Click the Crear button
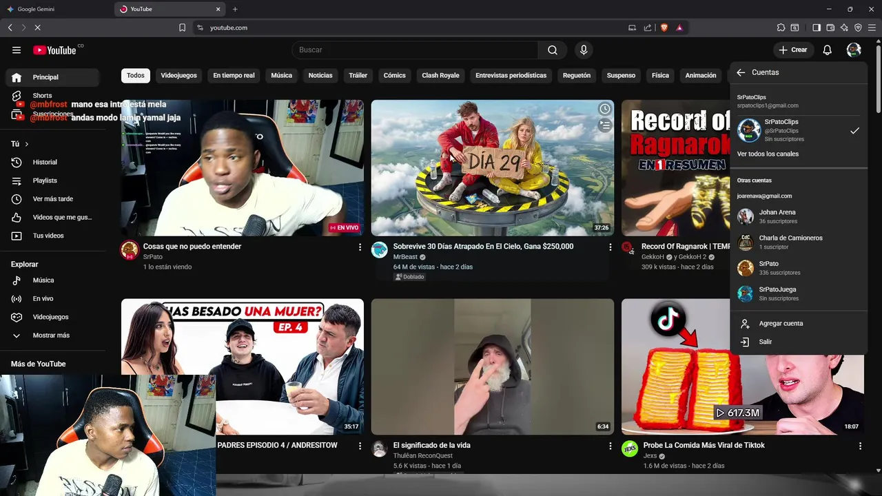 point(793,50)
